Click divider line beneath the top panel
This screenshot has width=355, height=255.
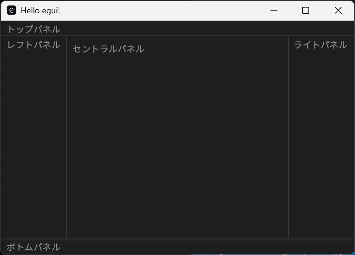click(177, 36)
